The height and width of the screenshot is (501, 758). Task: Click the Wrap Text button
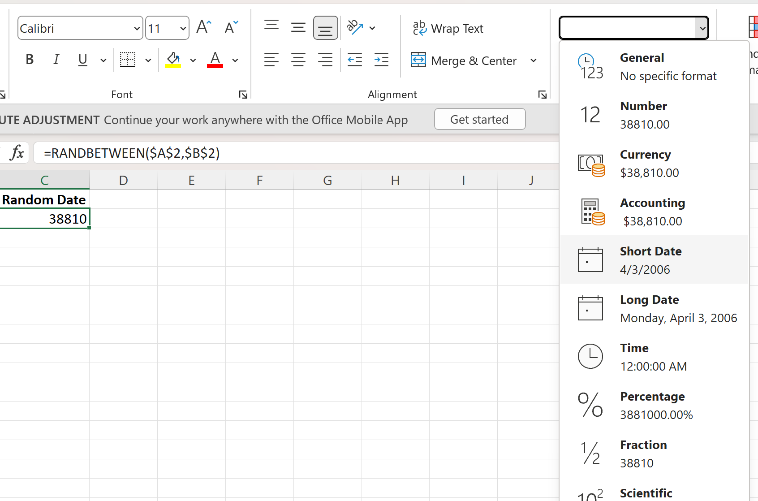click(x=448, y=29)
